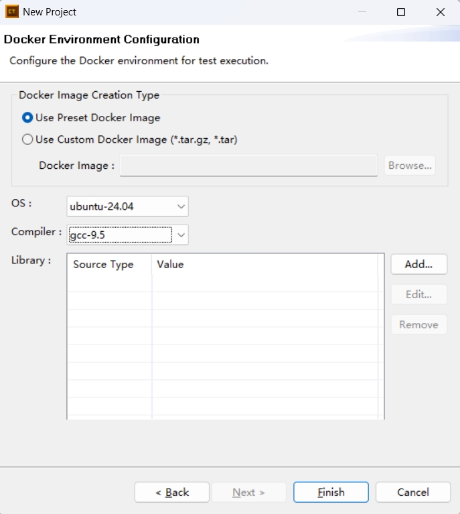This screenshot has height=514, width=460.
Task: Click the Remove library button
Action: [x=418, y=324]
